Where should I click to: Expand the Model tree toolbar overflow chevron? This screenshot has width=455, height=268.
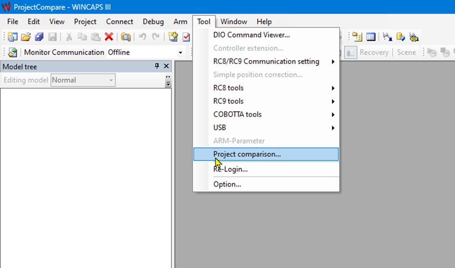168,80
